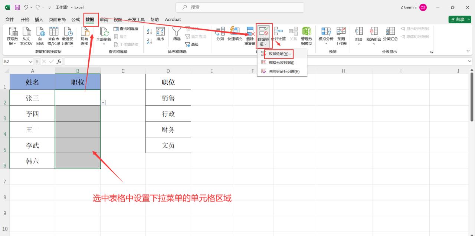
Task: Select the cell containing 销售
Action: pyautogui.click(x=168, y=98)
